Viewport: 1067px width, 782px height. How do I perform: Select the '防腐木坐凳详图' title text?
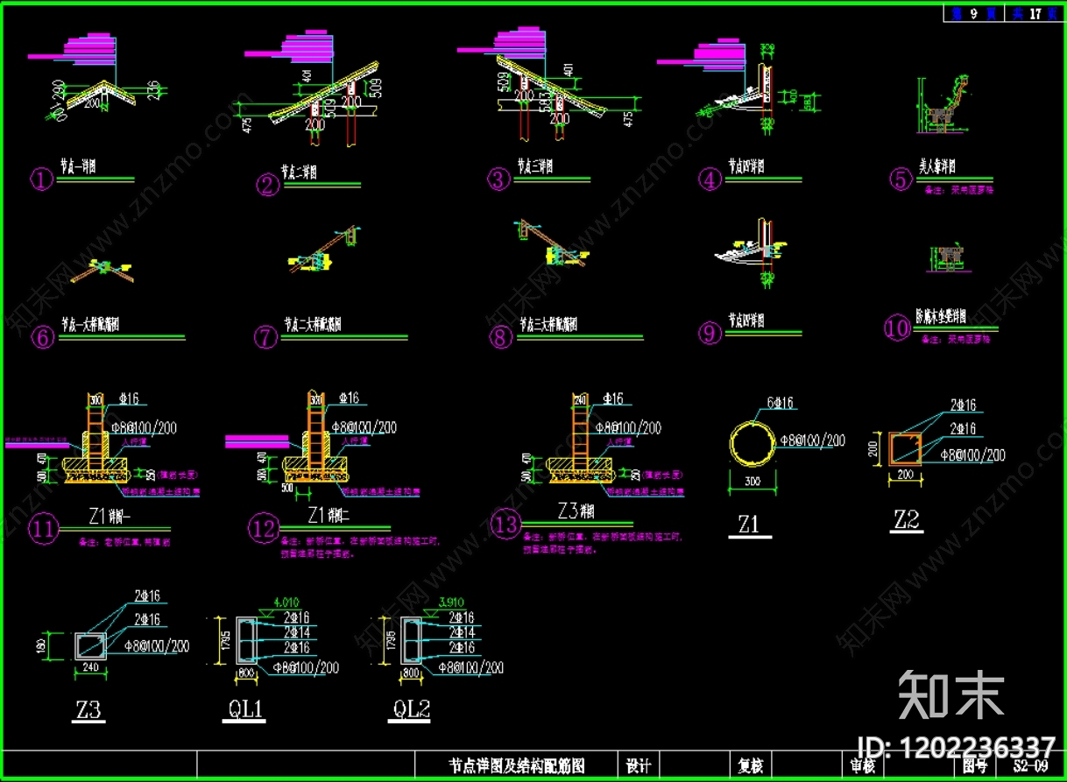pyautogui.click(x=941, y=316)
